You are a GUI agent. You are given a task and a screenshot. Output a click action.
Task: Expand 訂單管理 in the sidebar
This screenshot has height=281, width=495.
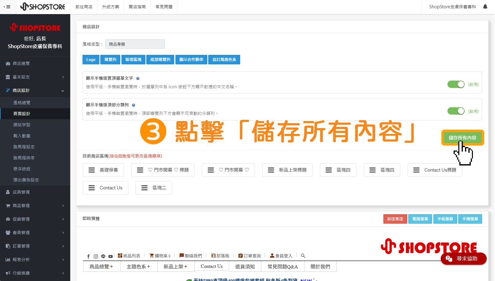[35, 246]
